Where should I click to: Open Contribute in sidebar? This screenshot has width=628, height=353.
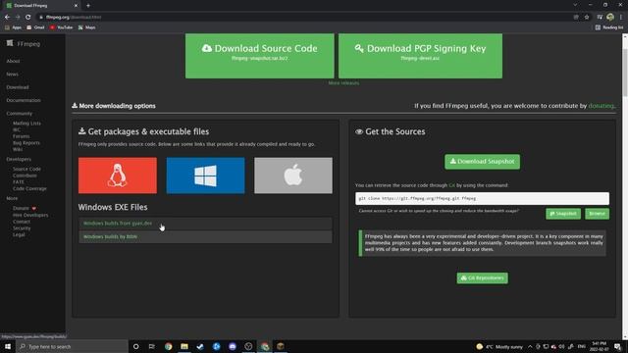pos(25,176)
